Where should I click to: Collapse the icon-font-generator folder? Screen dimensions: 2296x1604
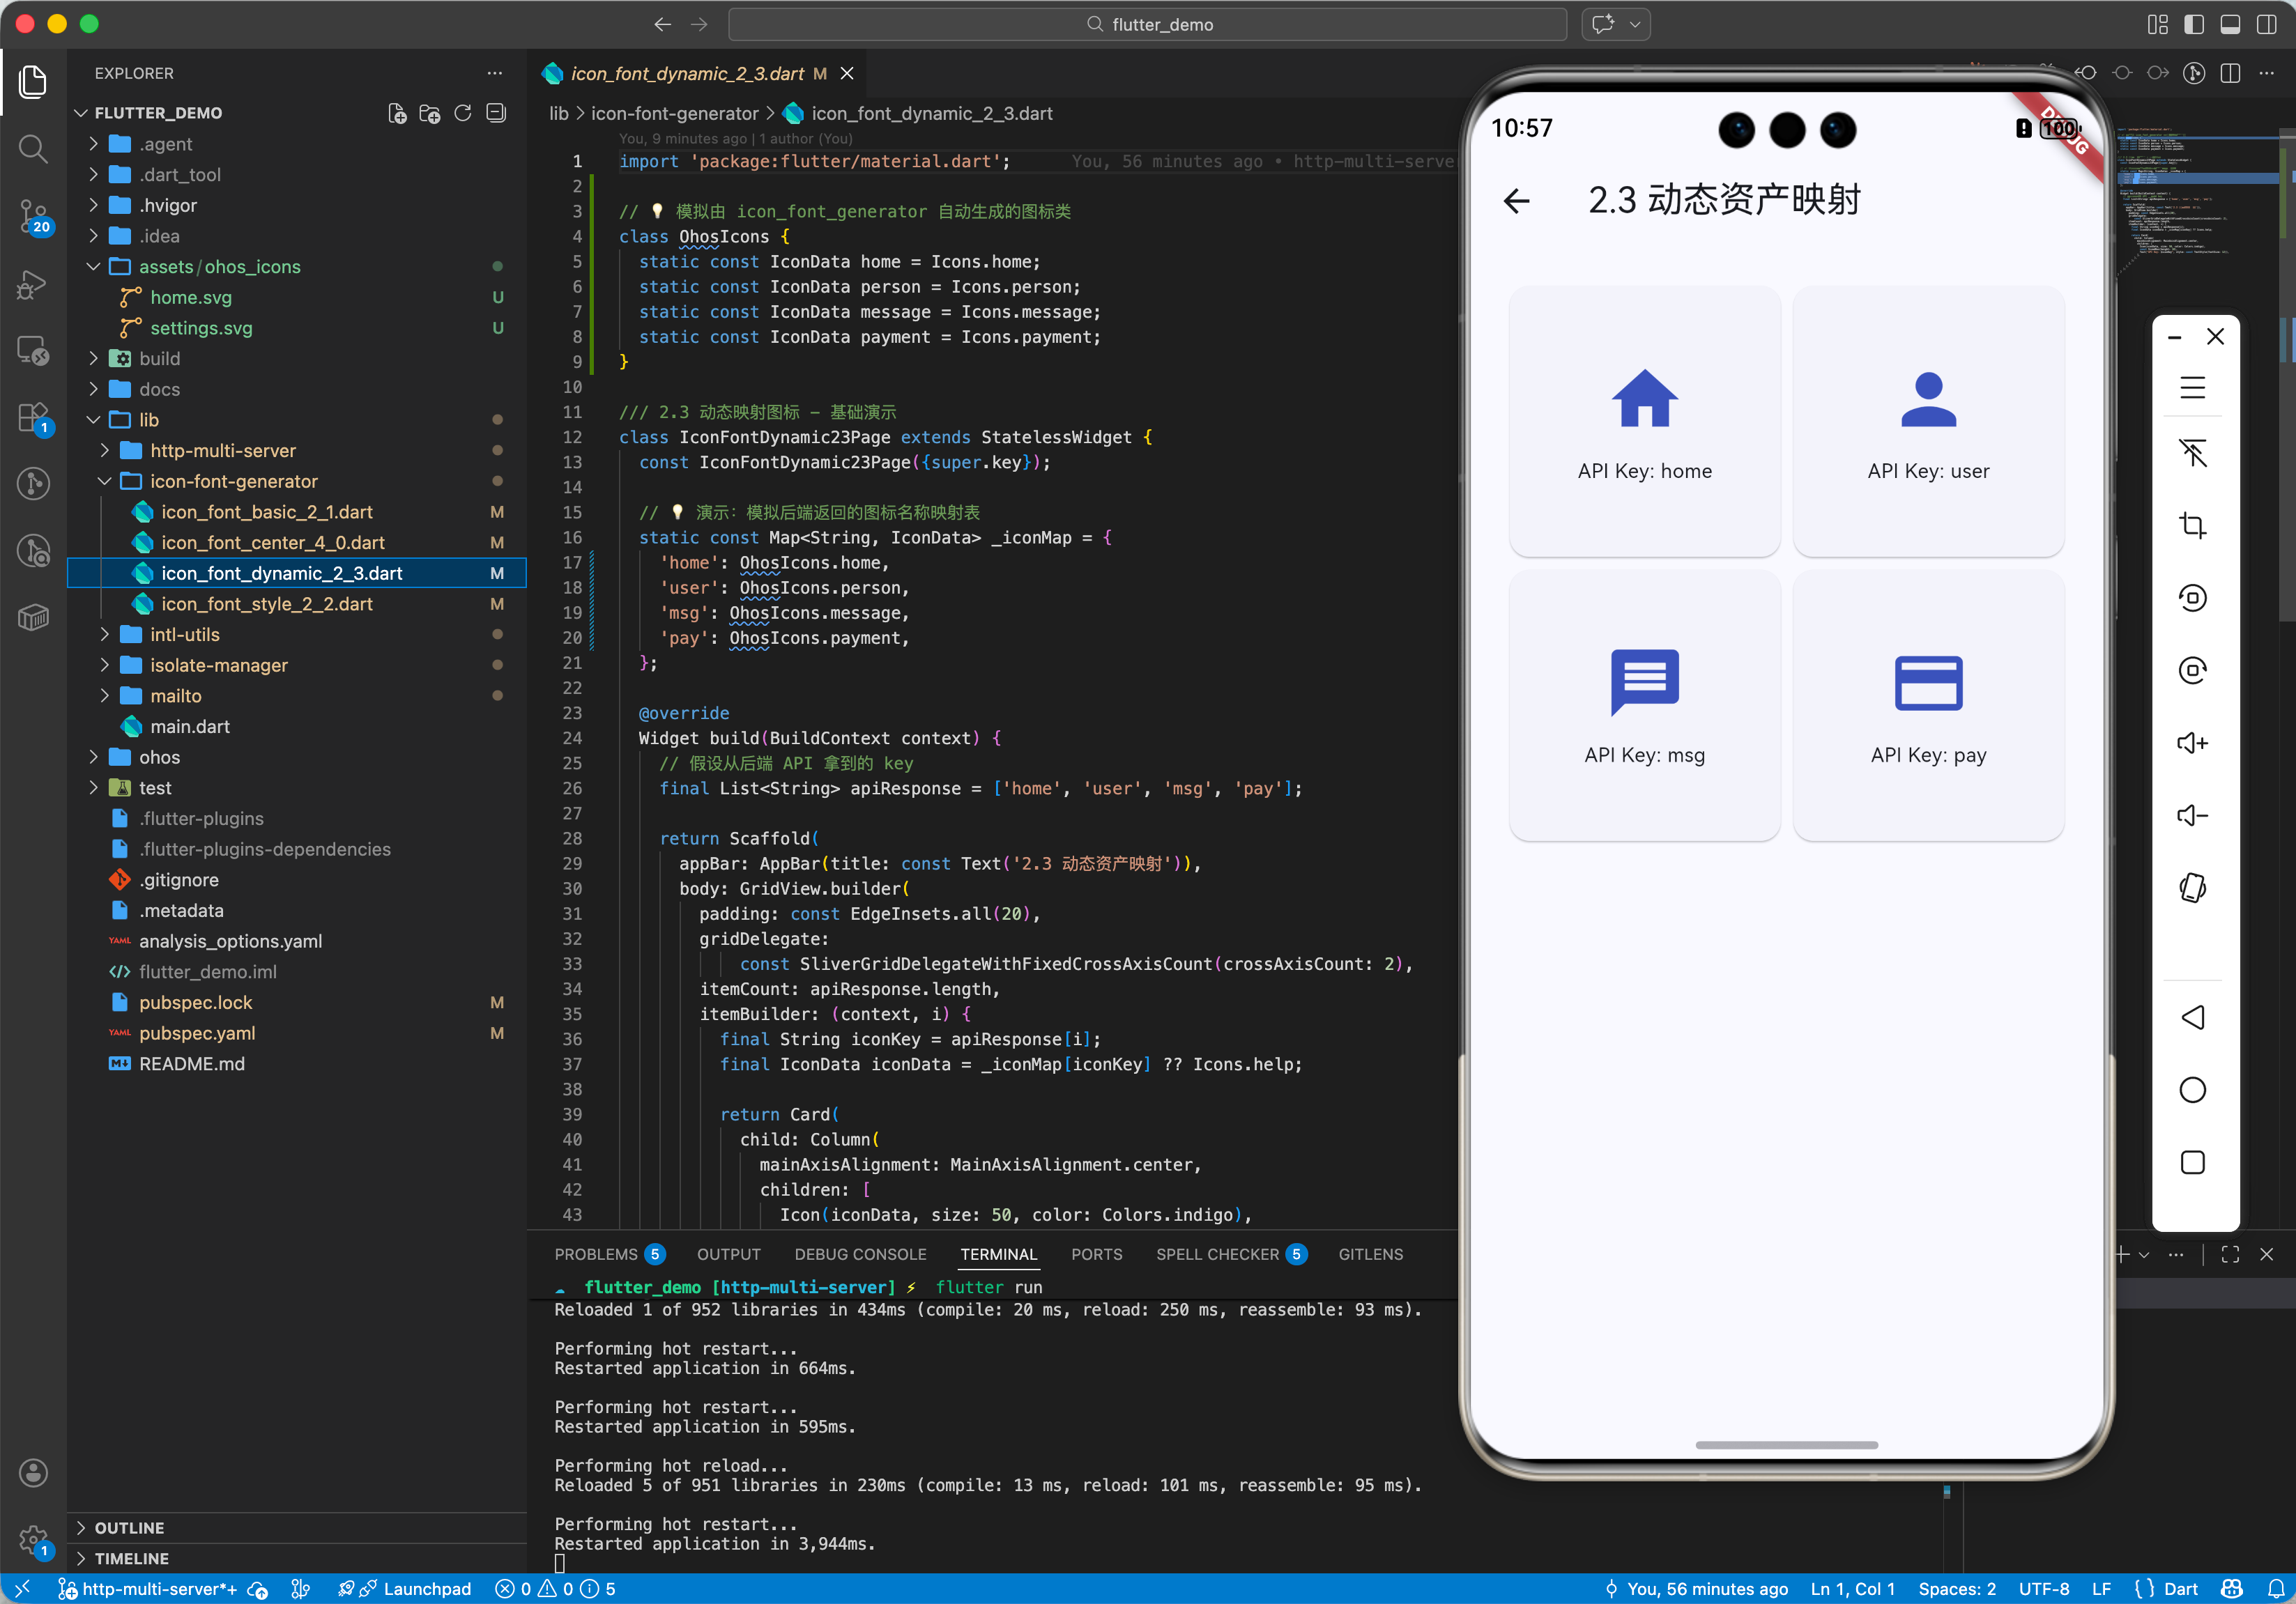pyautogui.click(x=233, y=481)
